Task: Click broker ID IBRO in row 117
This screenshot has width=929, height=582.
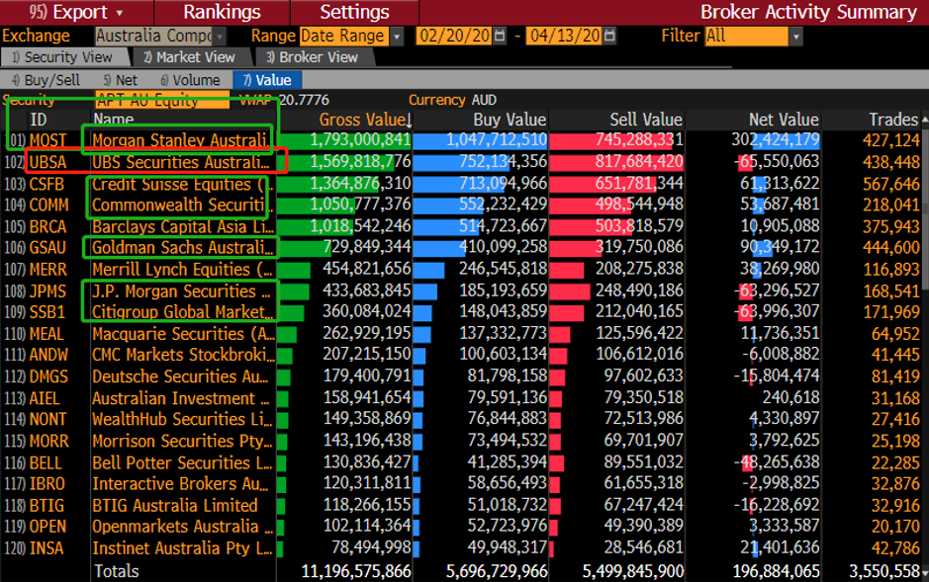Action: click(x=47, y=484)
